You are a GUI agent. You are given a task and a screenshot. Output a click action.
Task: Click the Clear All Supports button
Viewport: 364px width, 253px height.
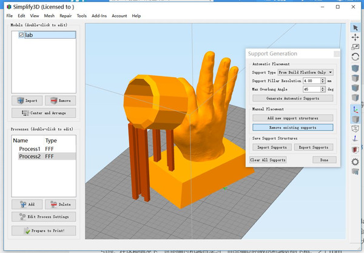[x=268, y=160]
